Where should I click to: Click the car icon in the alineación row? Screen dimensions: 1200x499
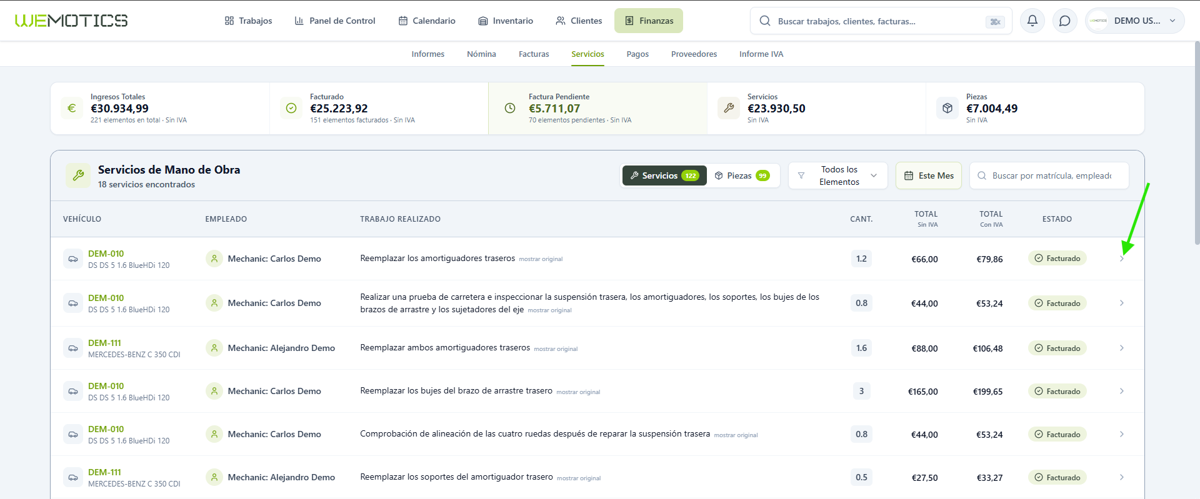73,434
